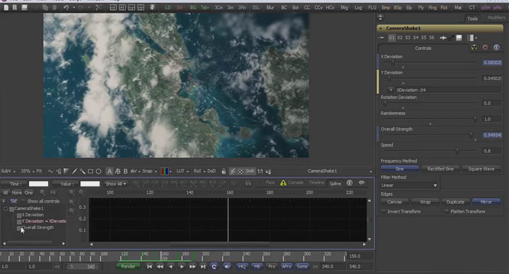Screen dimensions: 509x274
Task: Click the Undo arrow icon
Action: 66,7
